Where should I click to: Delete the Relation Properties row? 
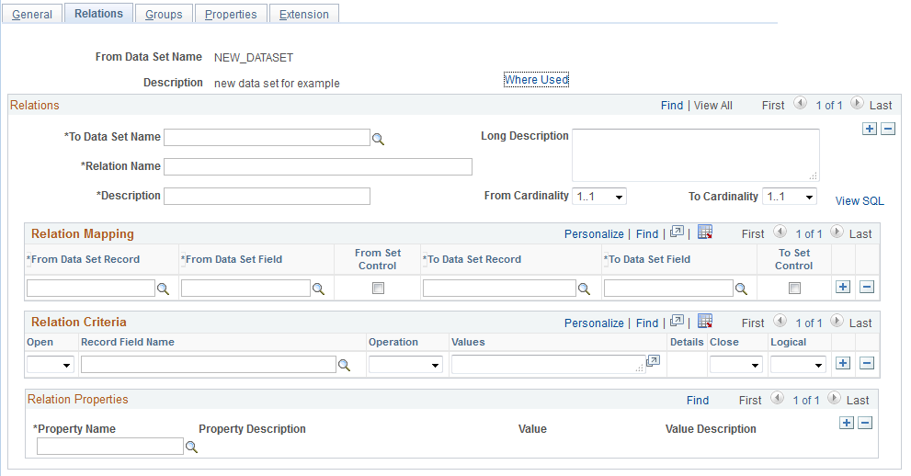pyautogui.click(x=865, y=424)
